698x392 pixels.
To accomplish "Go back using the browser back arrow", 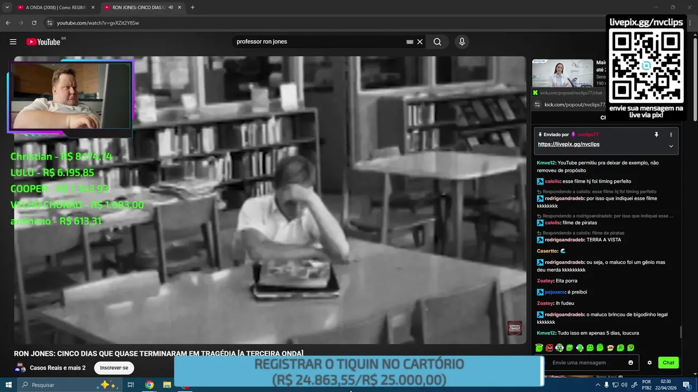I will click(x=8, y=23).
